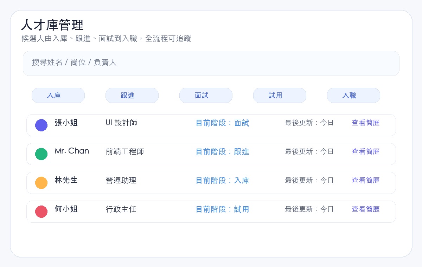Click 目前階段:跟進 status for Mr. Chan
The image size is (422, 267).
[x=222, y=152]
